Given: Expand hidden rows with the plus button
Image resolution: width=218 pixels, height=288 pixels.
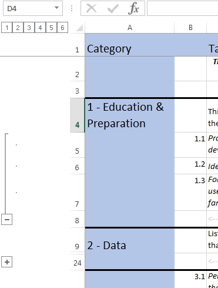Looking at the screenshot, I should (7, 262).
